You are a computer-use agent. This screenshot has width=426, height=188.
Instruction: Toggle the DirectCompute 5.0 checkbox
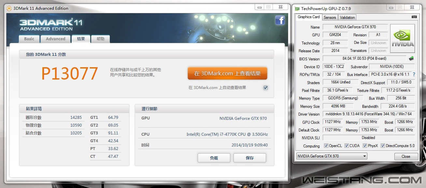383,146
